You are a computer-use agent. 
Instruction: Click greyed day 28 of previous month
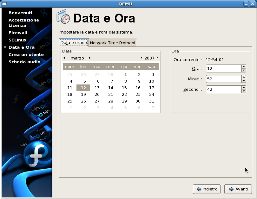pos(111,75)
